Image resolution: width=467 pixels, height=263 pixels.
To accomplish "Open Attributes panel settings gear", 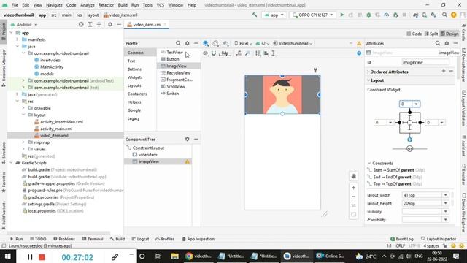I will tap(447, 43).
